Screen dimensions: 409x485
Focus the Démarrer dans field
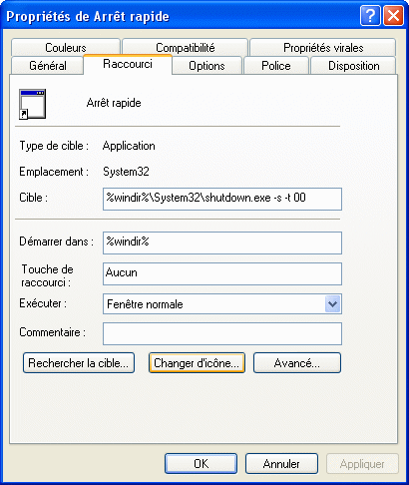(x=222, y=242)
